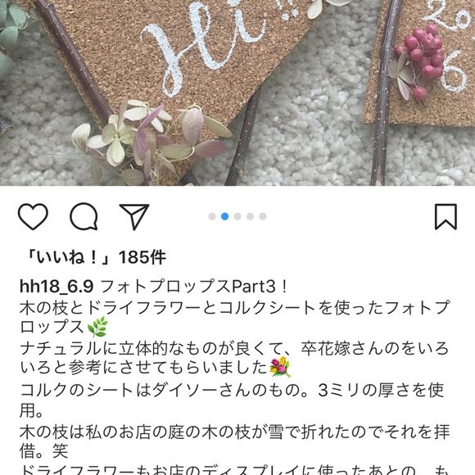The width and height of the screenshot is (475, 475).
Task: Save post with bookmark icon
Action: coord(446,216)
